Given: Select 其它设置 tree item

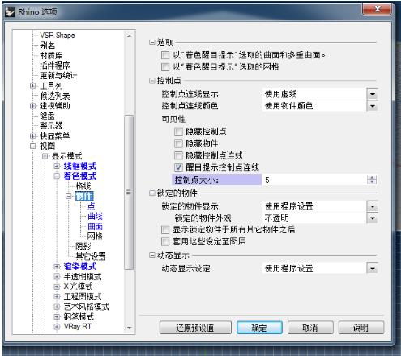Looking at the screenshot, I should point(91,256).
